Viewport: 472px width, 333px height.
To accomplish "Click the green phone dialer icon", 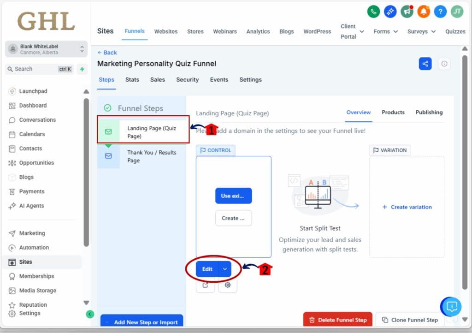I will tap(373, 12).
